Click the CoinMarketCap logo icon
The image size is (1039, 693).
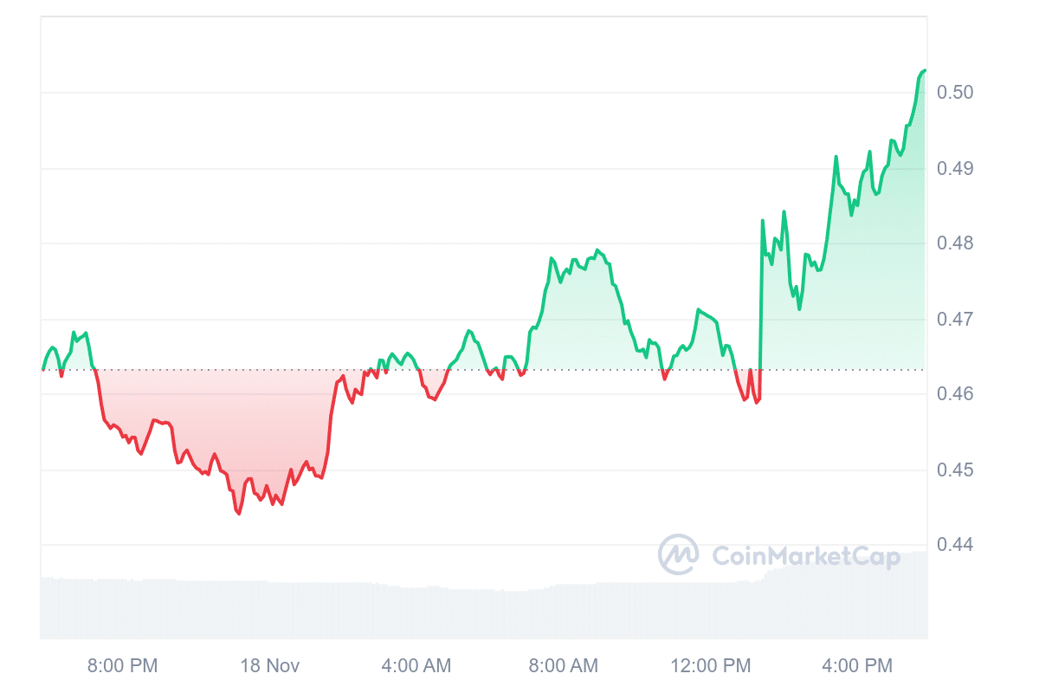[x=678, y=554]
